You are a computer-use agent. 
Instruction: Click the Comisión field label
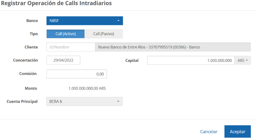(x=28, y=74)
